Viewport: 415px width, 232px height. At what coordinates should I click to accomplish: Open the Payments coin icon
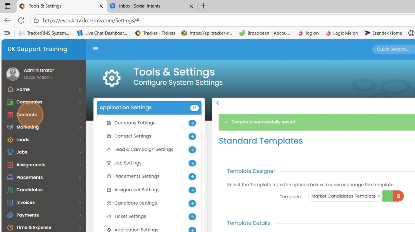click(10, 215)
